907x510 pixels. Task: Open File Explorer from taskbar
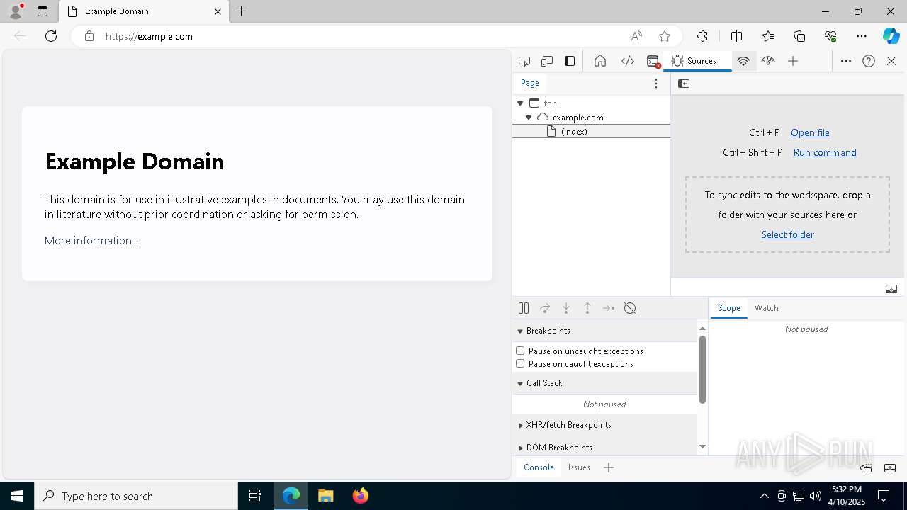click(326, 496)
